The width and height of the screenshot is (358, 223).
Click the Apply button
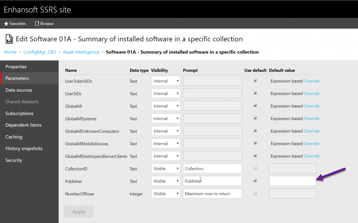click(x=79, y=212)
